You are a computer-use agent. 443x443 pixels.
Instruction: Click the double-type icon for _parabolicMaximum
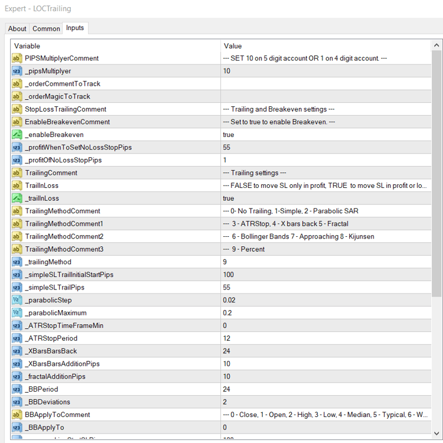pos(17,312)
